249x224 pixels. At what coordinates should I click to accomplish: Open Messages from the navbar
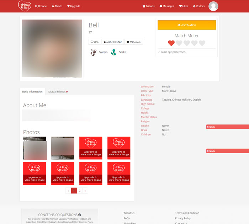pyautogui.click(x=167, y=6)
